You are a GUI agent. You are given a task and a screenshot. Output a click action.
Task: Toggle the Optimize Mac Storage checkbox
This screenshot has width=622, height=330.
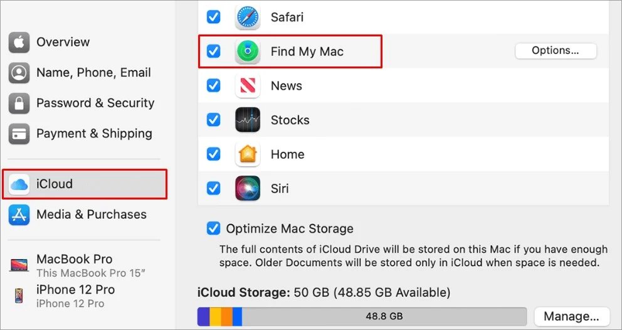point(213,229)
